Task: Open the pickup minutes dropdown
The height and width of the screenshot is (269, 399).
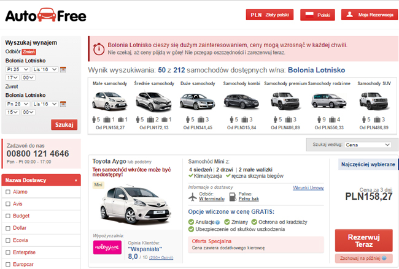Action: click(x=28, y=78)
